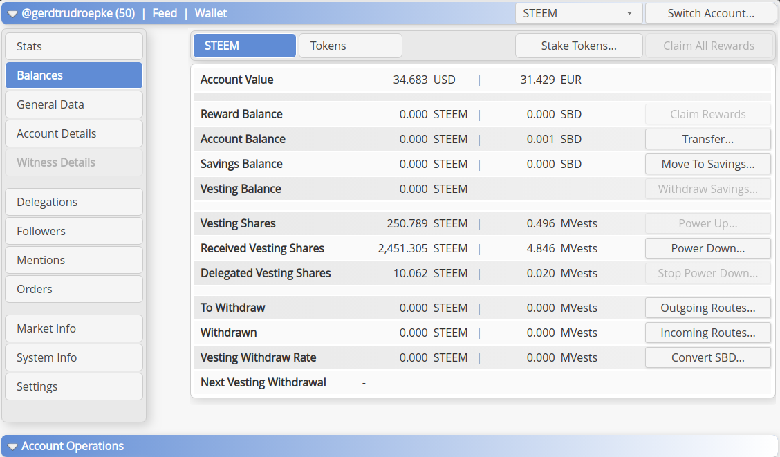Viewport: 780px width, 457px height.
Task: Click Stop Power Down button
Action: (x=708, y=273)
